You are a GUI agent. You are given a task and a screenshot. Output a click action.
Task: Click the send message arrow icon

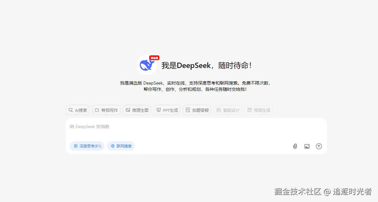pyautogui.click(x=319, y=146)
